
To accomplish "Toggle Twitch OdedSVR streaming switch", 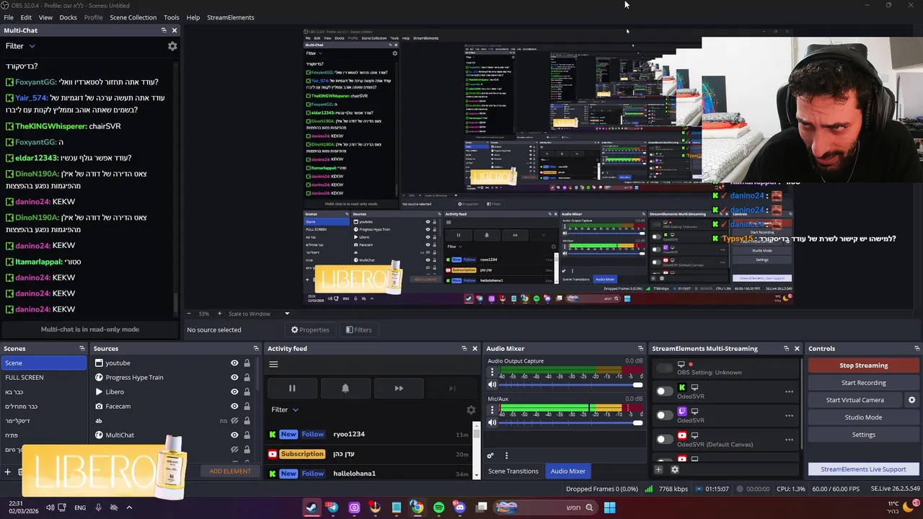I will pyautogui.click(x=664, y=415).
